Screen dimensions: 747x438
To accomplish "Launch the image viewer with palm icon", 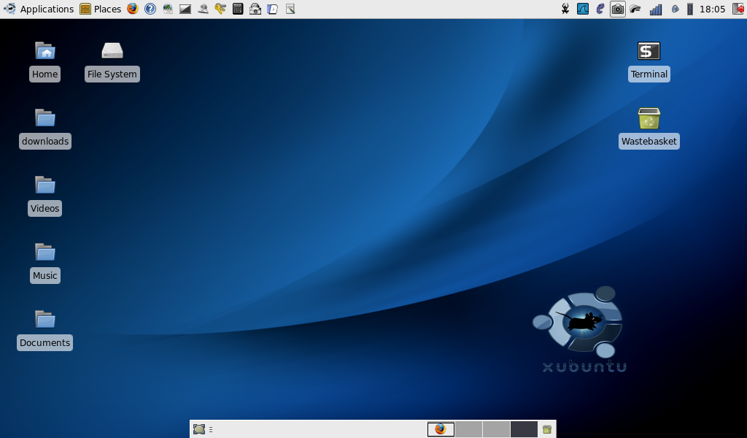I will (168, 9).
